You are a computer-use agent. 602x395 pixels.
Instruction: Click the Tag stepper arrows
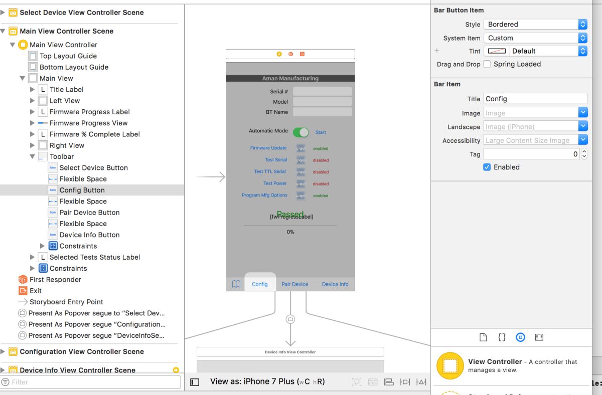pos(584,154)
